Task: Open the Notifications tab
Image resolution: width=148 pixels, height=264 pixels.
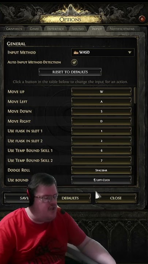Action: (x=122, y=29)
